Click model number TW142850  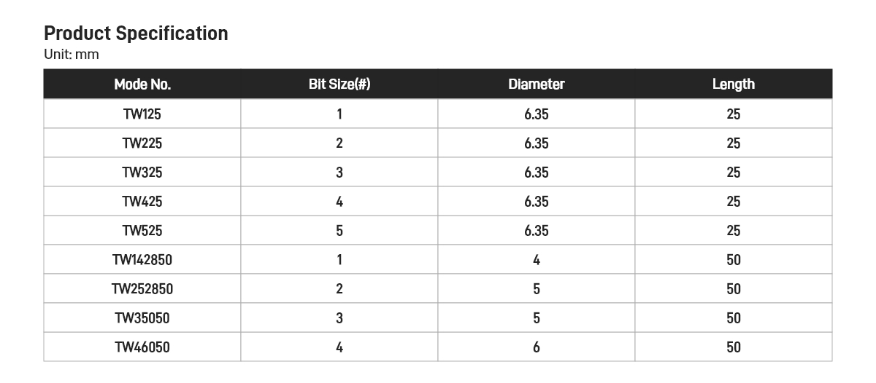(142, 260)
